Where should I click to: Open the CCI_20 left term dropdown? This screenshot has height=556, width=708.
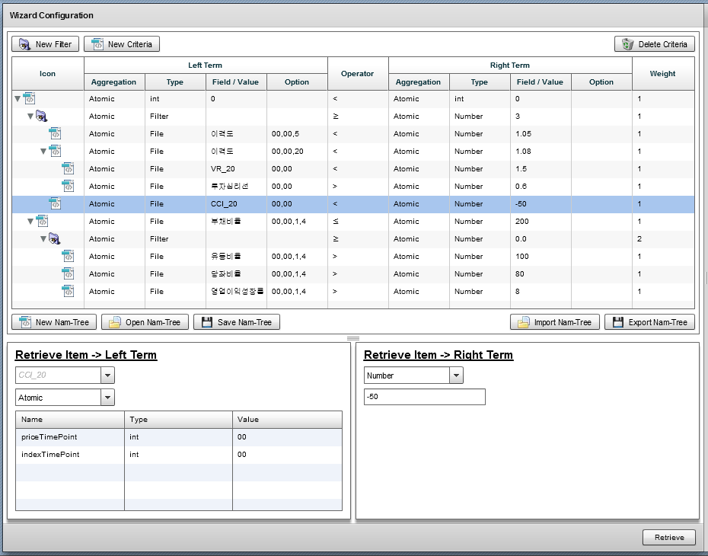point(107,375)
